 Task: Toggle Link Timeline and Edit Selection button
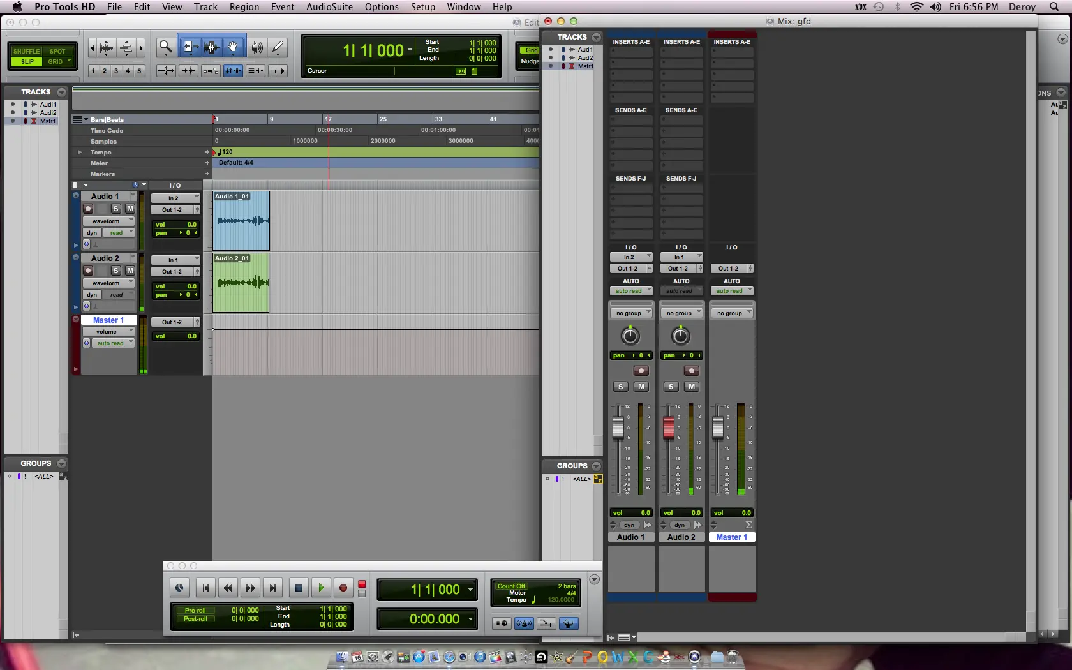tap(233, 71)
